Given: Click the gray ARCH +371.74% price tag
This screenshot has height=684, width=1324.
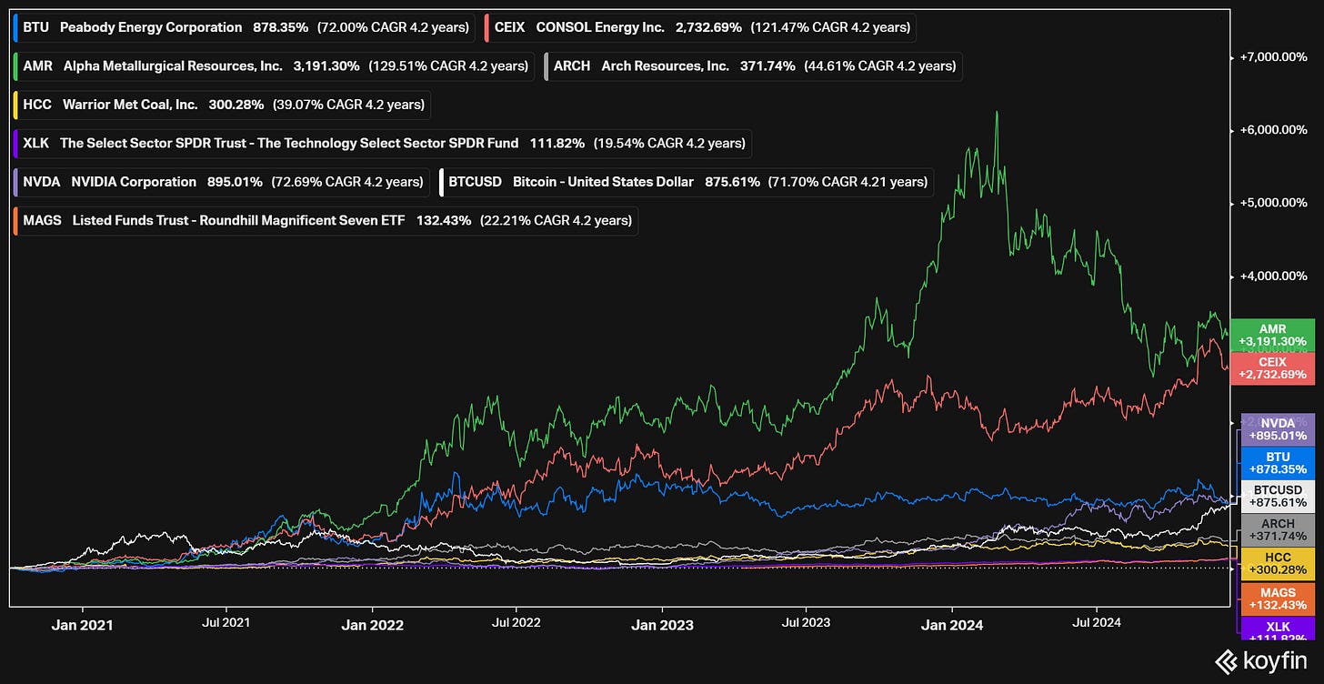Looking at the screenshot, I should 1278,530.
